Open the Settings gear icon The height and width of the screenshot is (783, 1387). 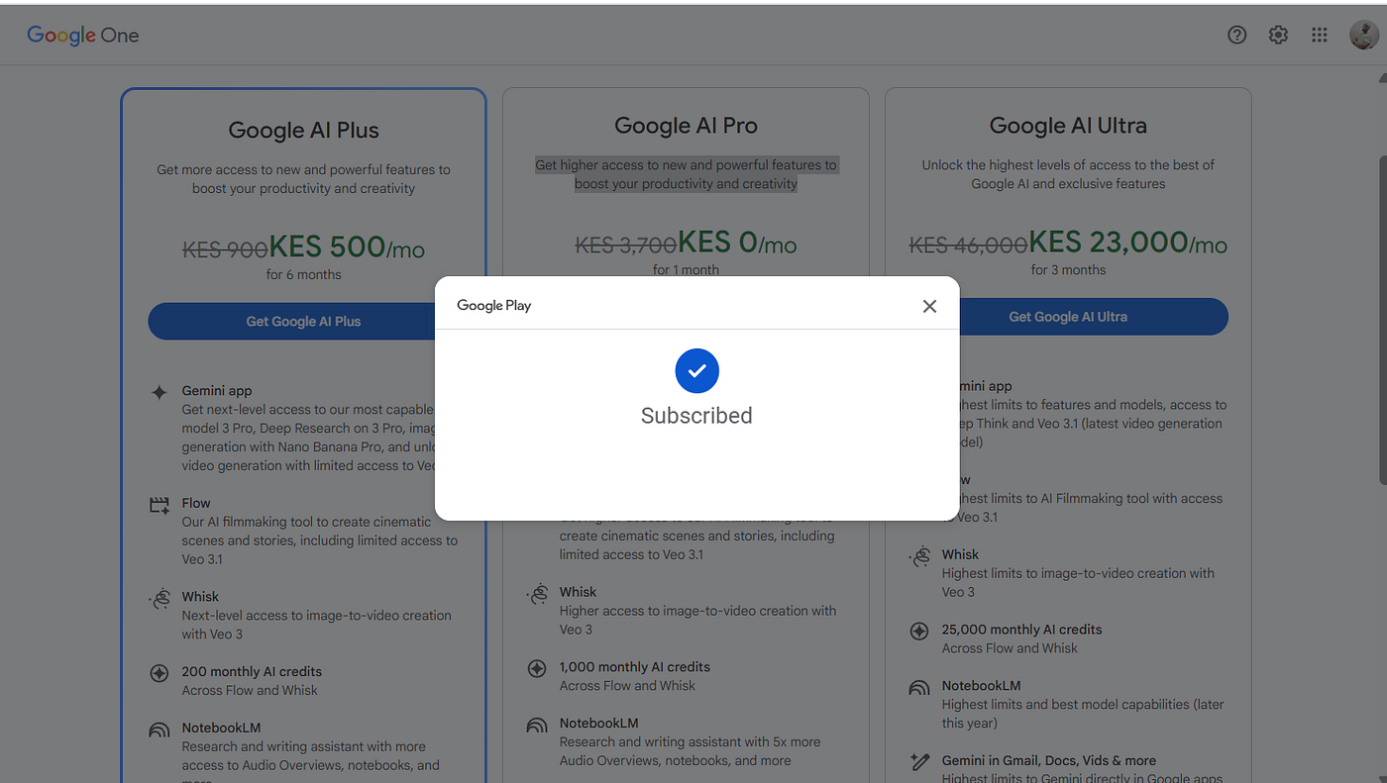(x=1278, y=35)
